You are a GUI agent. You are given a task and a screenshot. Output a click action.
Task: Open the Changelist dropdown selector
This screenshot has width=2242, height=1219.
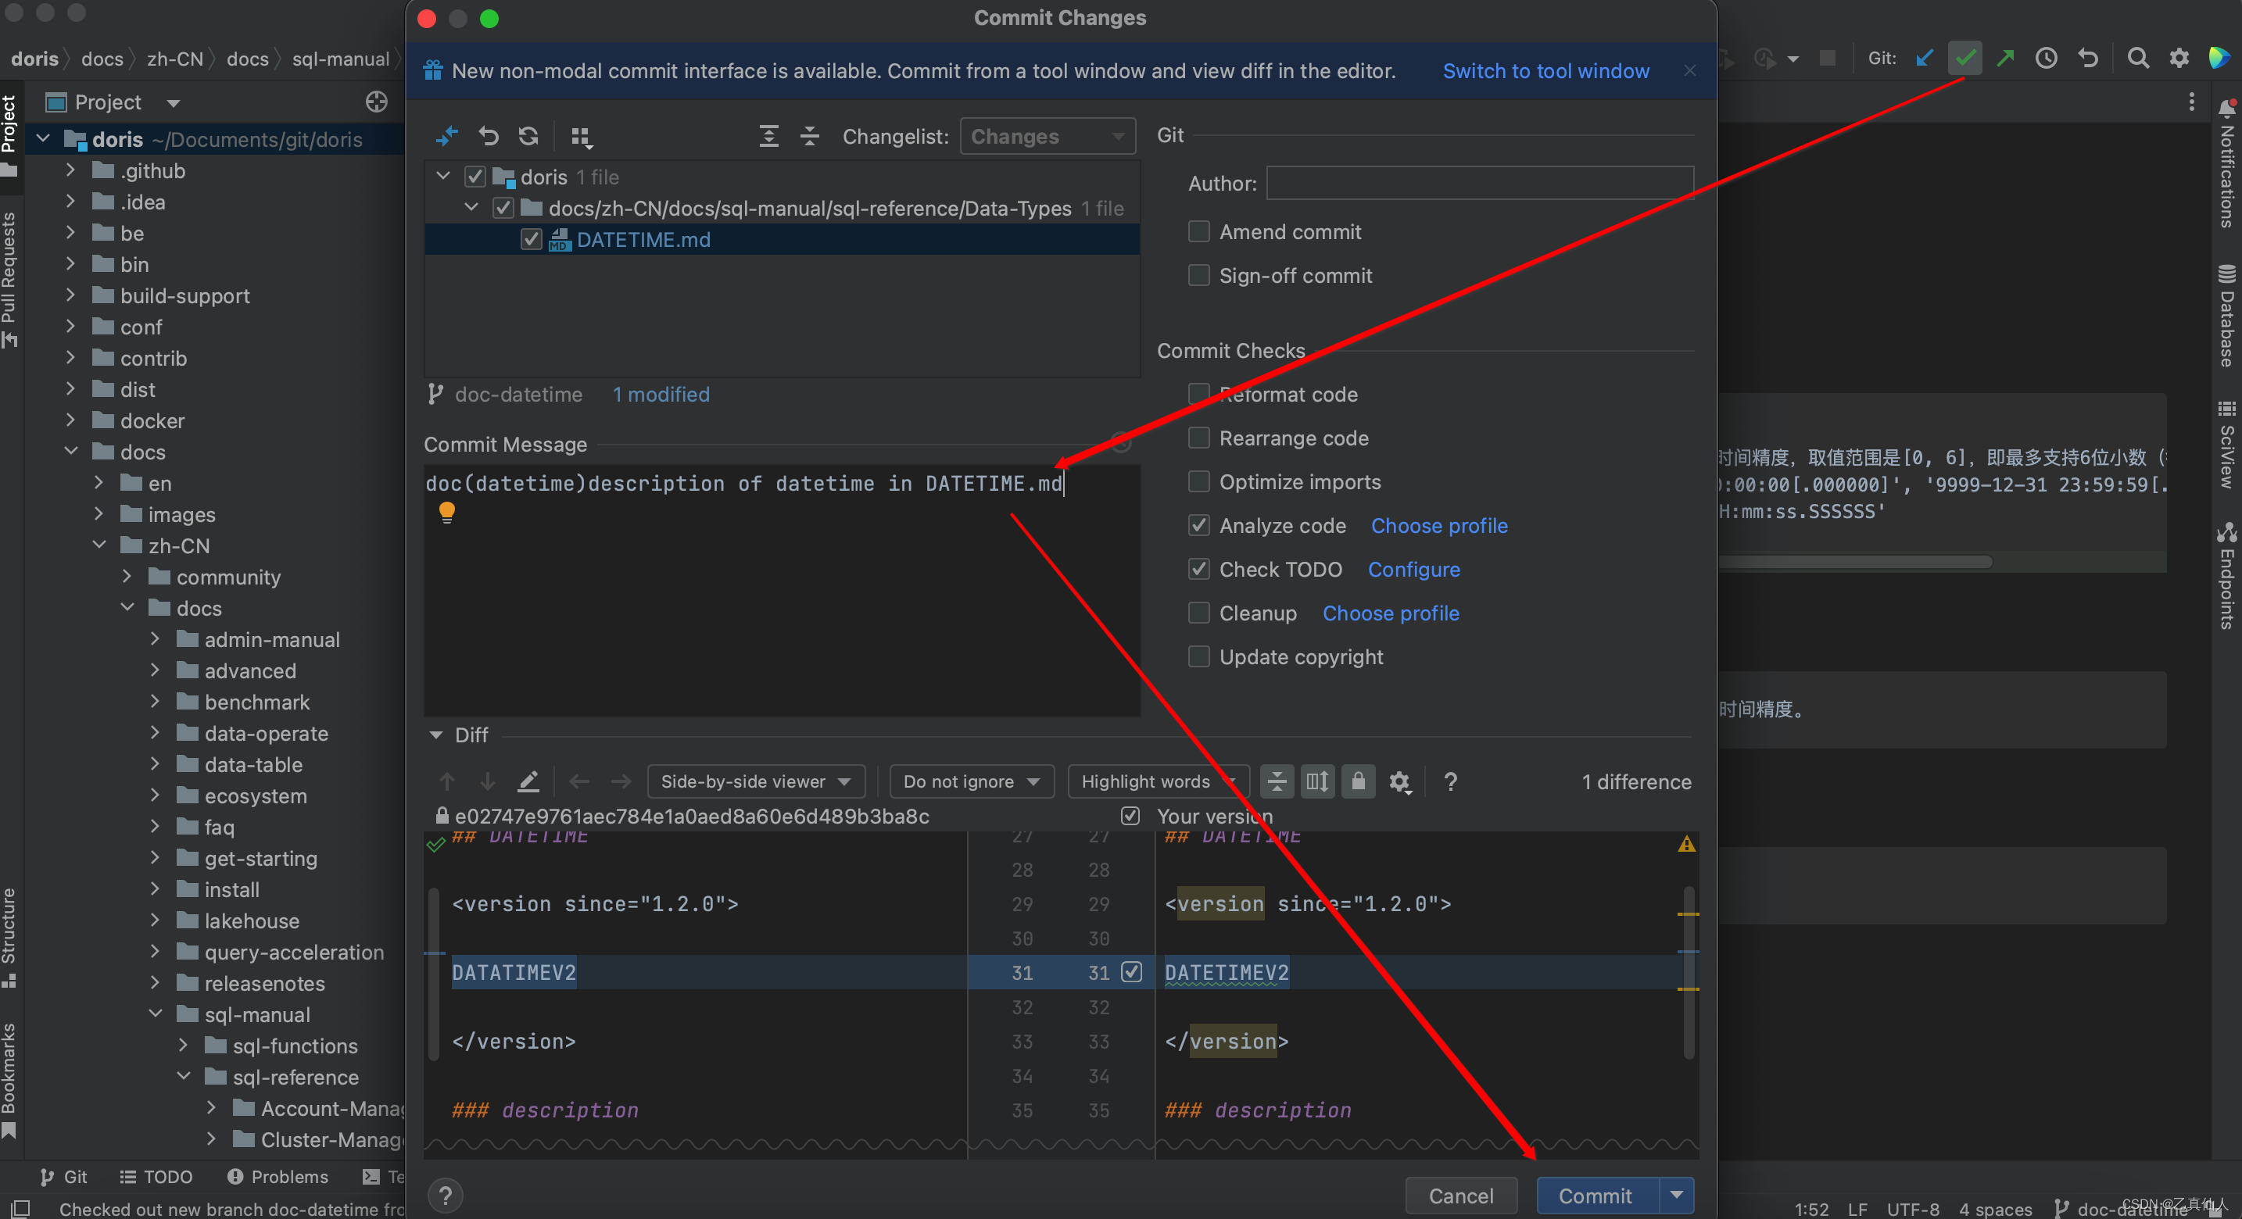tap(1045, 137)
